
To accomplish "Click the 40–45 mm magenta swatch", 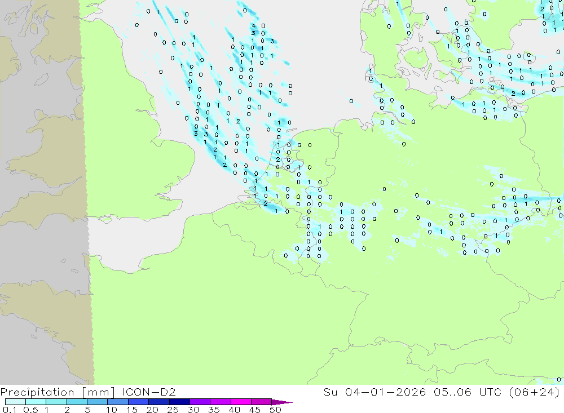I will [241, 402].
